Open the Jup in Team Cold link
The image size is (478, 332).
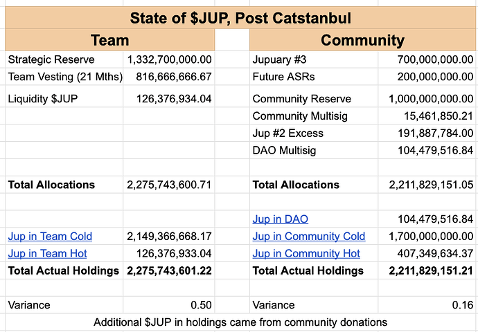[x=50, y=236]
